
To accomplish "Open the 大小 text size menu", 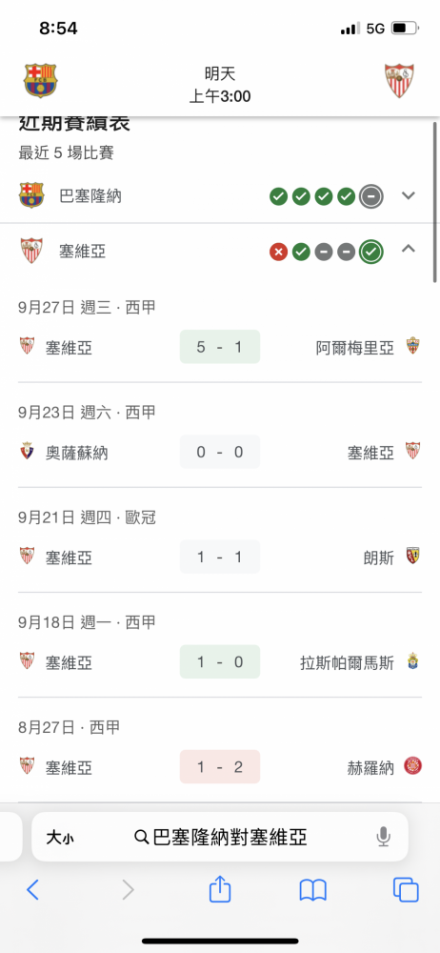I will coord(60,838).
